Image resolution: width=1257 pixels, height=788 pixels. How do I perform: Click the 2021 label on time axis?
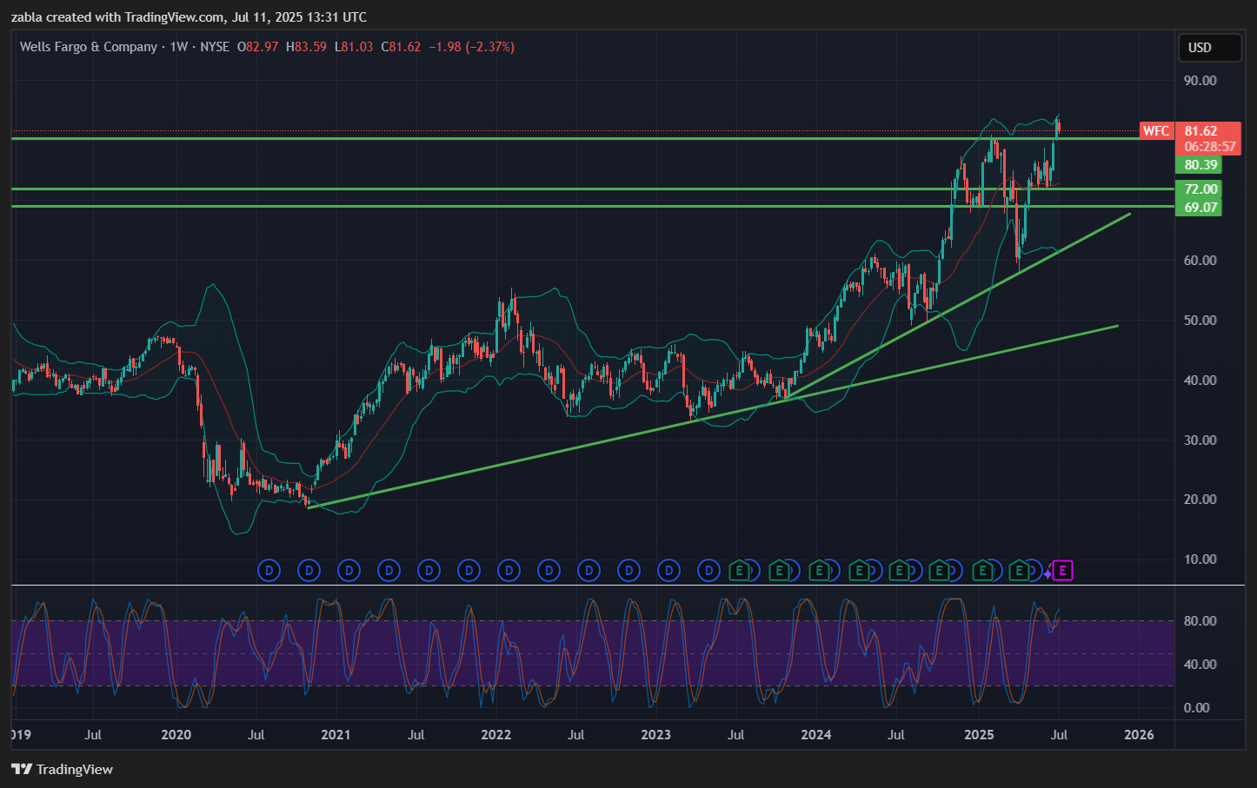pyautogui.click(x=336, y=735)
